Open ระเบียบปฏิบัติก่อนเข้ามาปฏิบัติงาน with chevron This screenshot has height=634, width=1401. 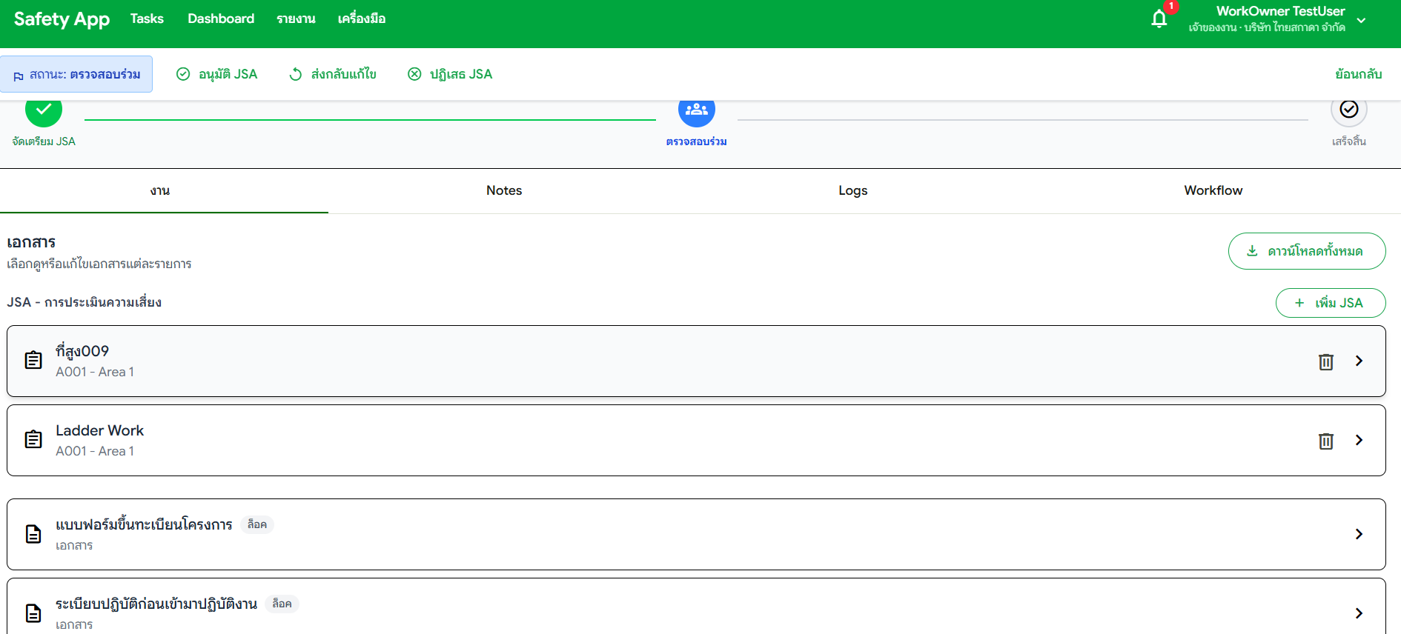point(1359,613)
